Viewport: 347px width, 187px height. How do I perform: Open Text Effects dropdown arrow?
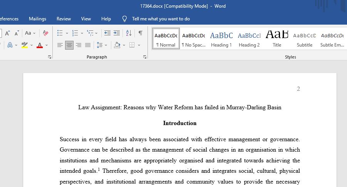[x=16, y=45]
